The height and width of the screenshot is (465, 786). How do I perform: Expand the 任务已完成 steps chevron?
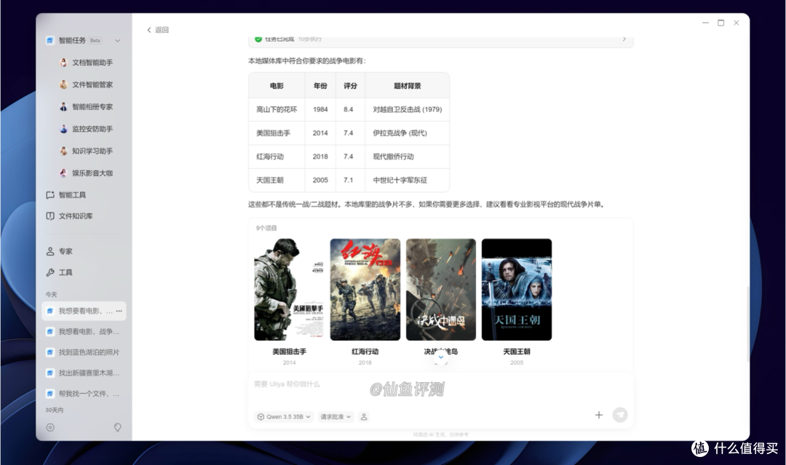coord(624,39)
